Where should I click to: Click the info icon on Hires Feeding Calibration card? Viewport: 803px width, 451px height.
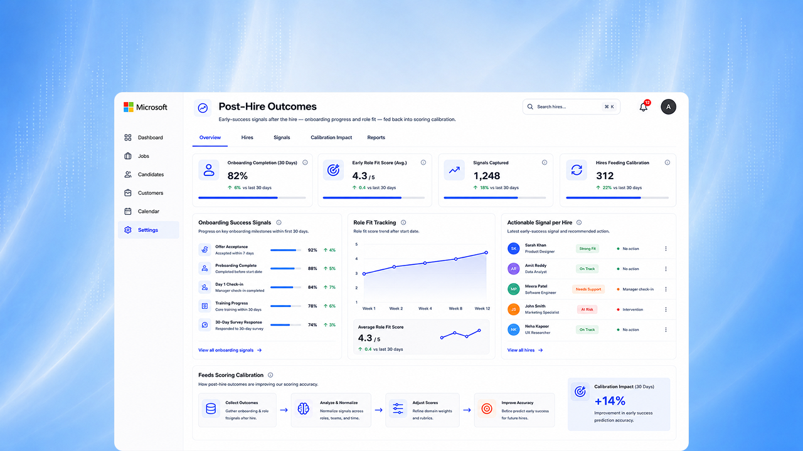[667, 162]
